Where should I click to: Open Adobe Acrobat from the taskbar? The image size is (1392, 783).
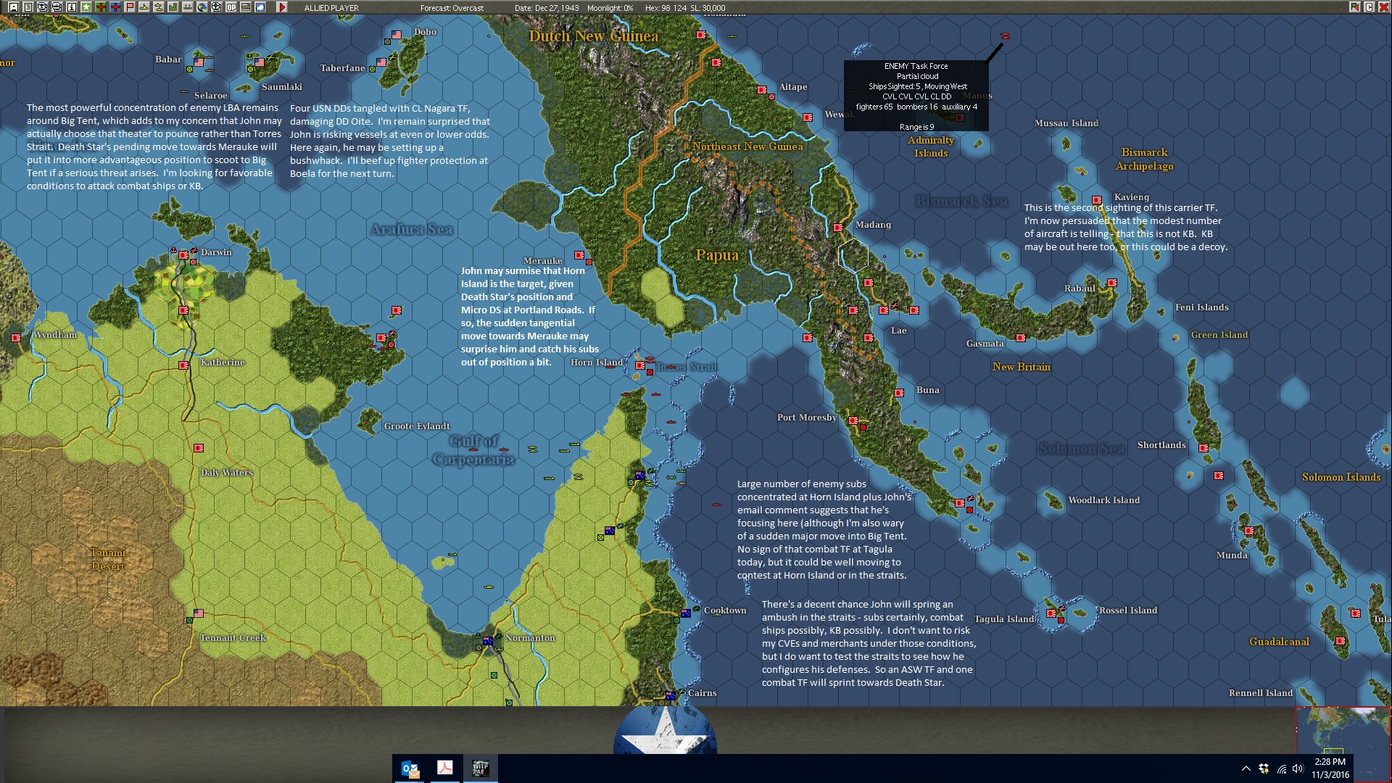coord(445,768)
